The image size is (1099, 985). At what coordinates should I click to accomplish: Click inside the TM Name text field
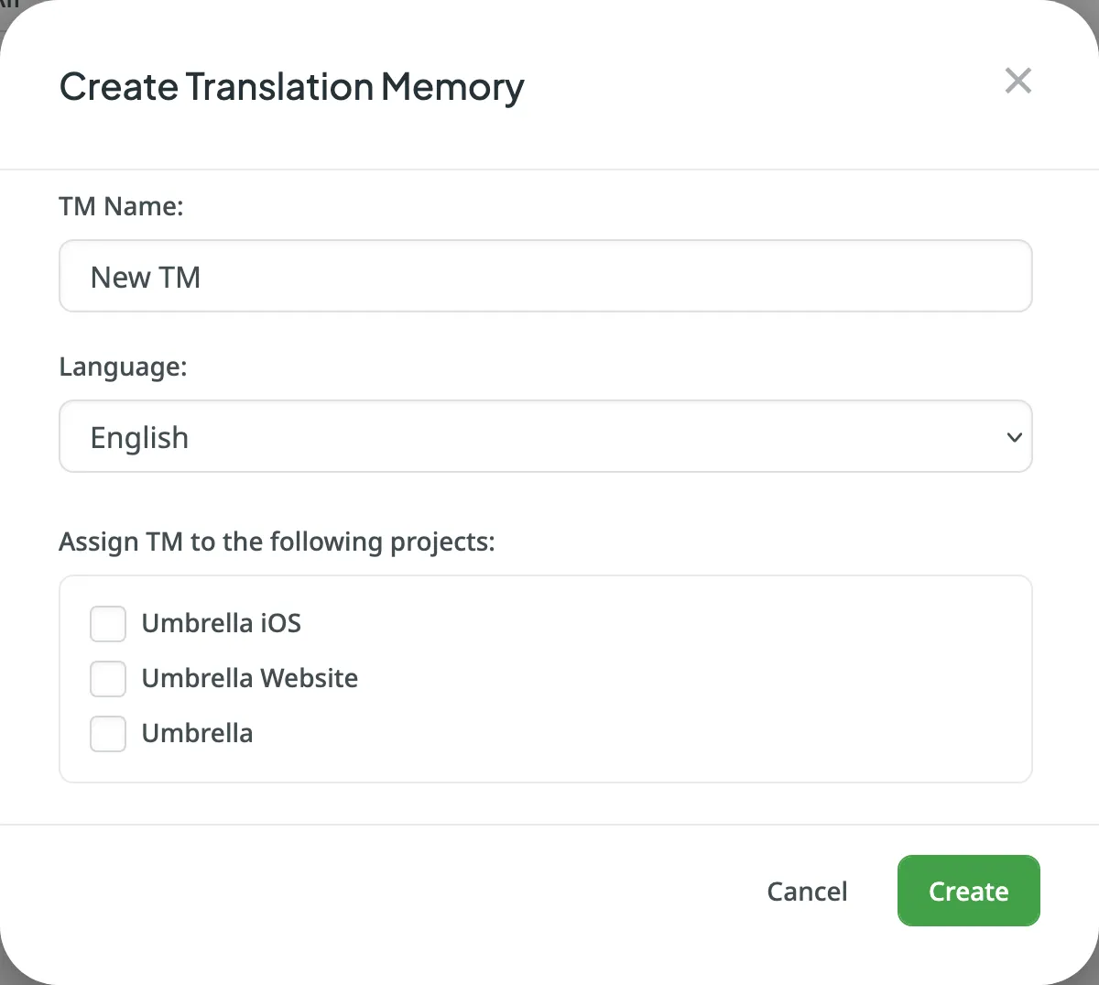coord(545,276)
